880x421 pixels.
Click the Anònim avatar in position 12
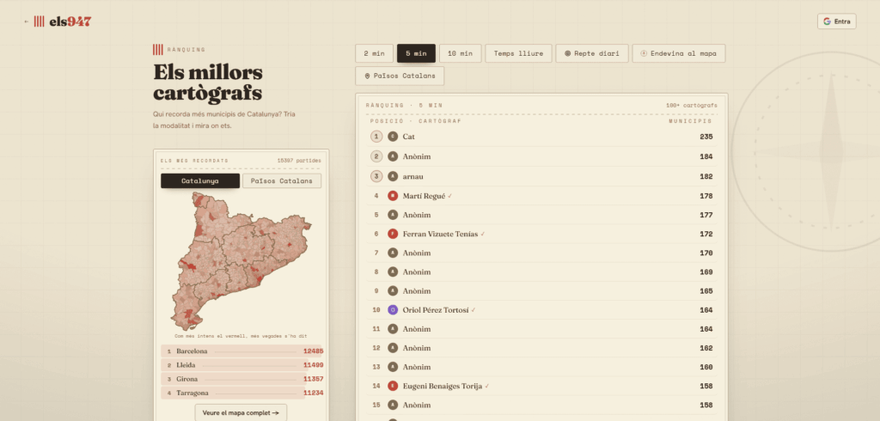[x=393, y=348]
